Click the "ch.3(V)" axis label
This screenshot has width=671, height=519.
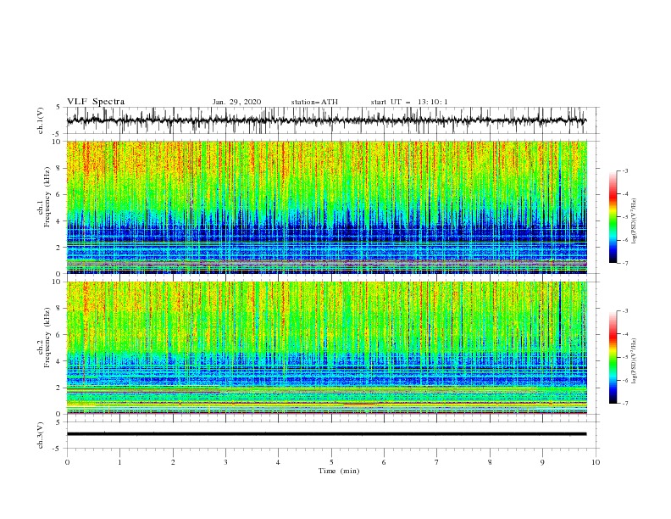point(41,435)
